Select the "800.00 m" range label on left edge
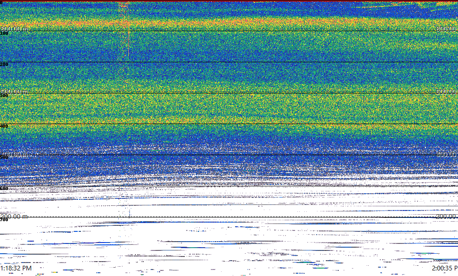The image size is (458, 276). [14, 28]
